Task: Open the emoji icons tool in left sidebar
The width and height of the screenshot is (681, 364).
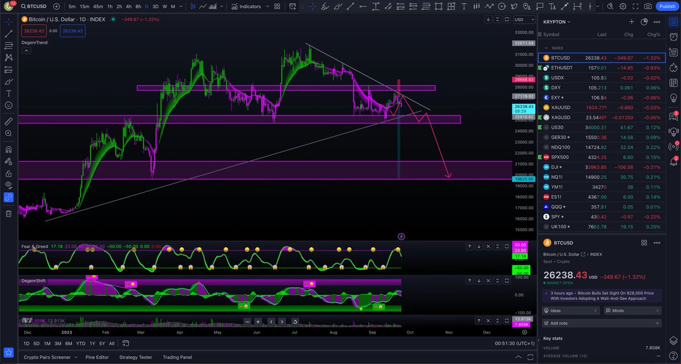Action: [9, 105]
